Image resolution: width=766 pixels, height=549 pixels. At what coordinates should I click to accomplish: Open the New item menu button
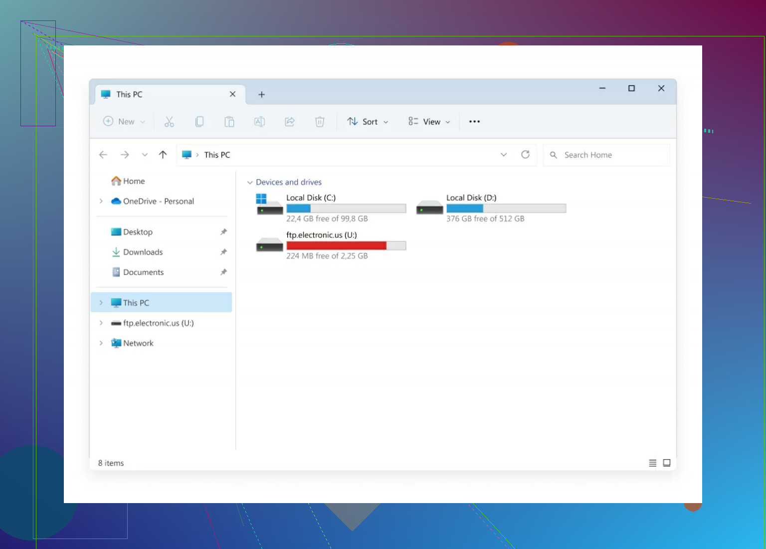pyautogui.click(x=124, y=122)
